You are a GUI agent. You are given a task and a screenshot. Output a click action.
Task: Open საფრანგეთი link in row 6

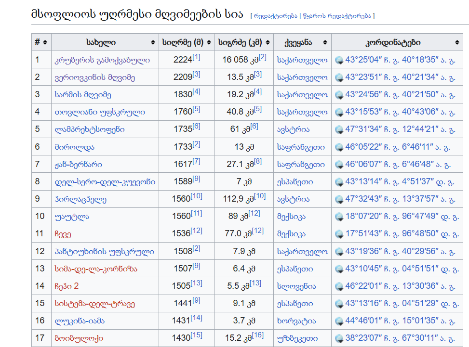301,147
